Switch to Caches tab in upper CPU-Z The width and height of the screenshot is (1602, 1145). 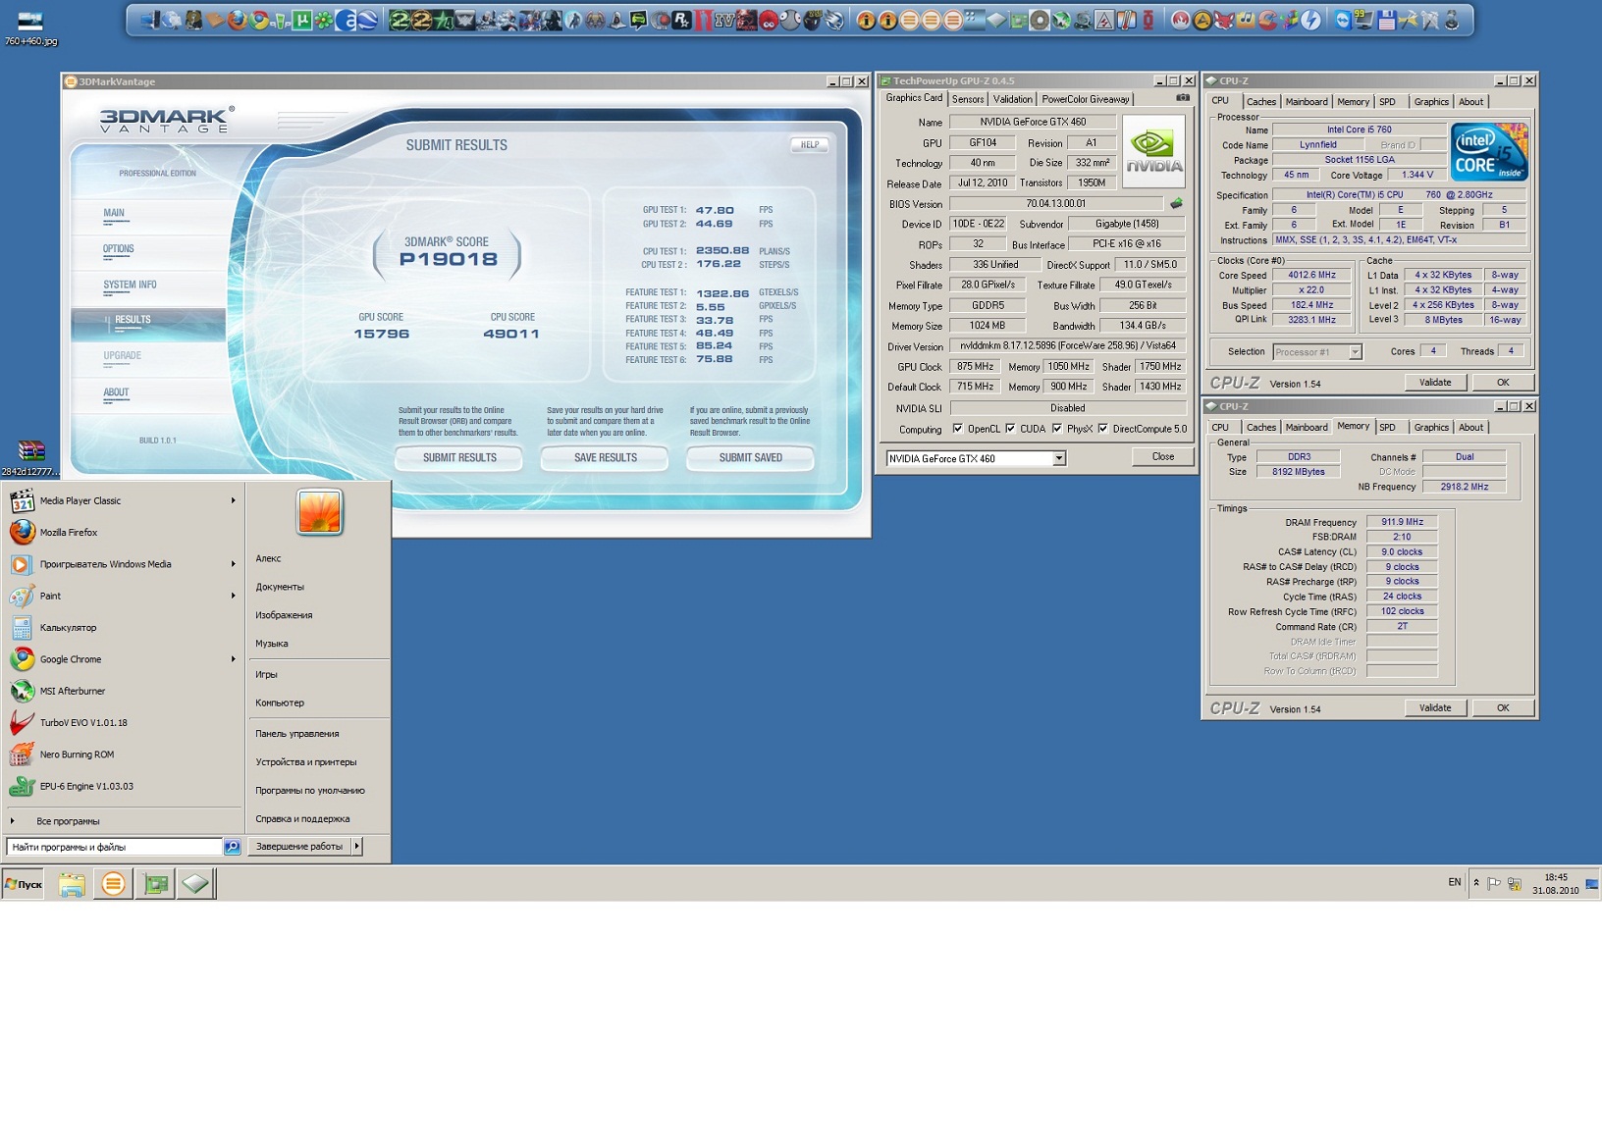click(x=1261, y=102)
